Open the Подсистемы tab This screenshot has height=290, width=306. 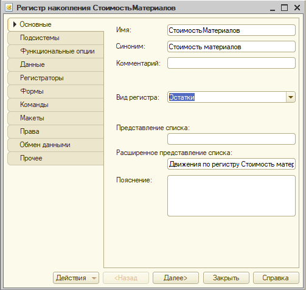(x=55, y=38)
